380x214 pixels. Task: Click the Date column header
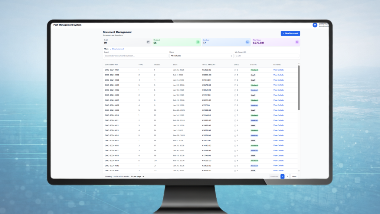[x=175, y=65]
